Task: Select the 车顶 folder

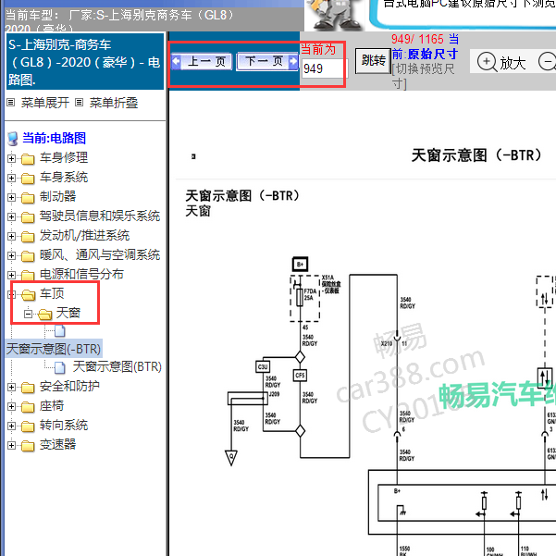Action: coord(52,293)
